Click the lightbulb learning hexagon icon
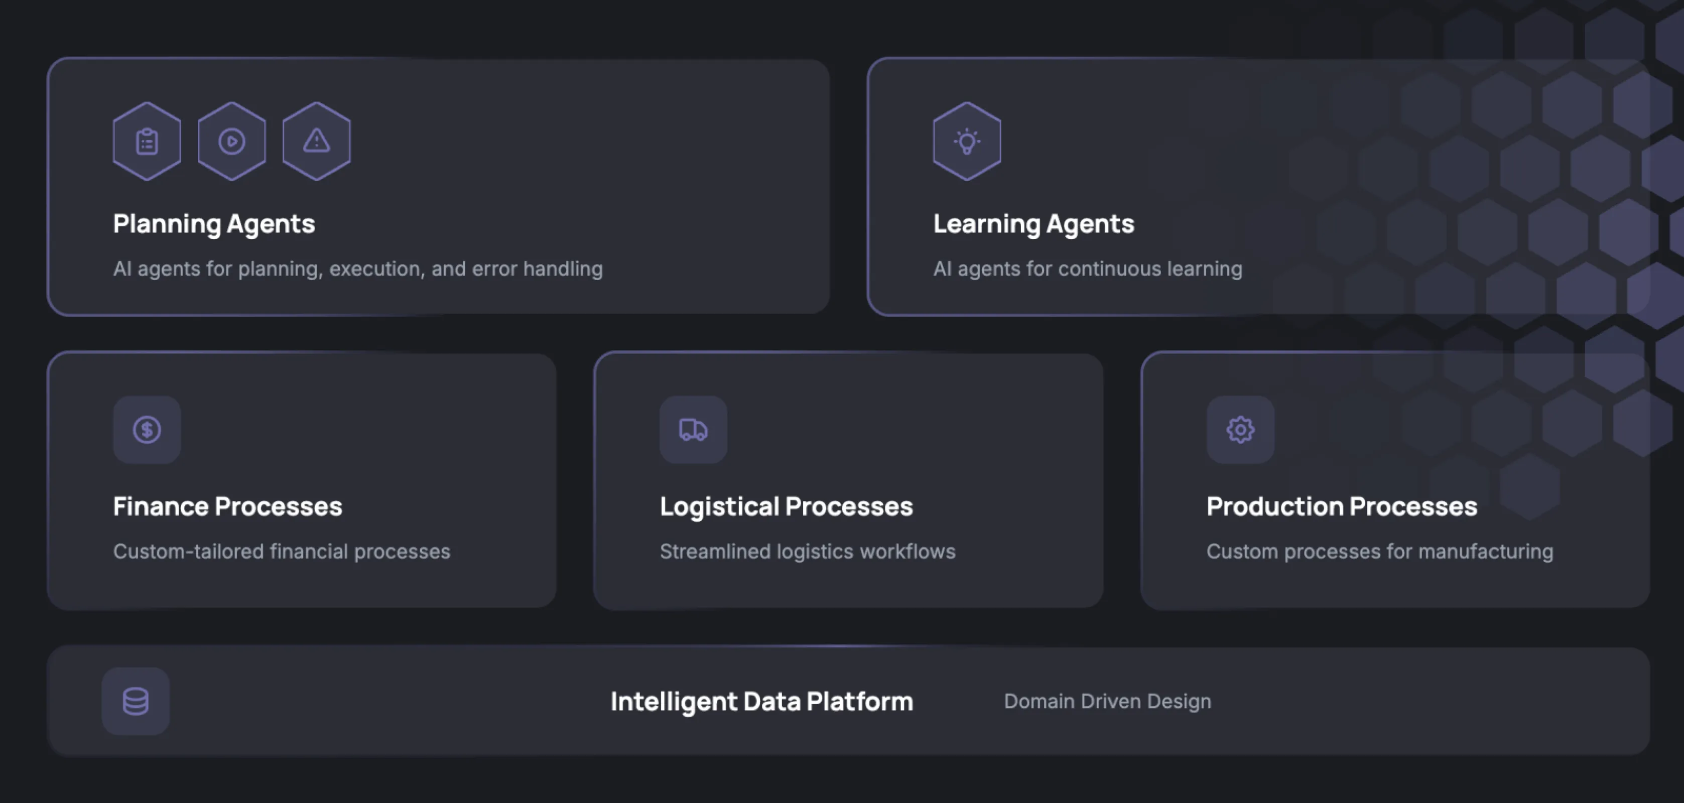1684x803 pixels. tap(966, 141)
